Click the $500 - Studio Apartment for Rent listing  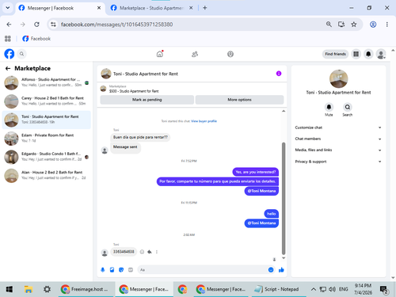[x=134, y=91]
